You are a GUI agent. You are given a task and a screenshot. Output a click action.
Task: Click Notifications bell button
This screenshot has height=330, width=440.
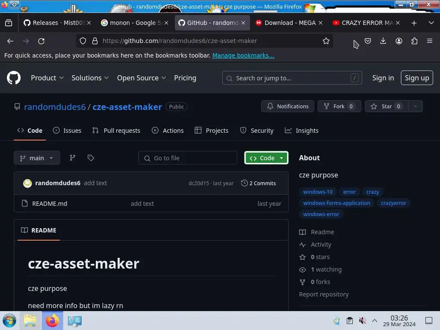click(x=287, y=107)
